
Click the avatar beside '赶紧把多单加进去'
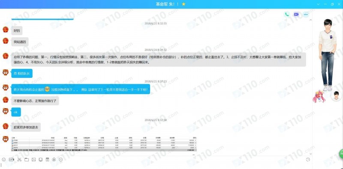[x=6, y=126]
